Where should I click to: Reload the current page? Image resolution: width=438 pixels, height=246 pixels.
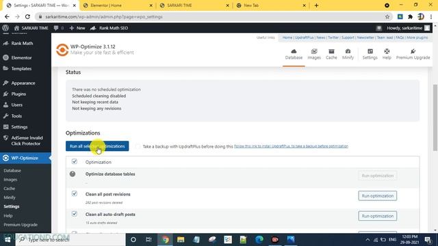pyautogui.click(x=27, y=16)
